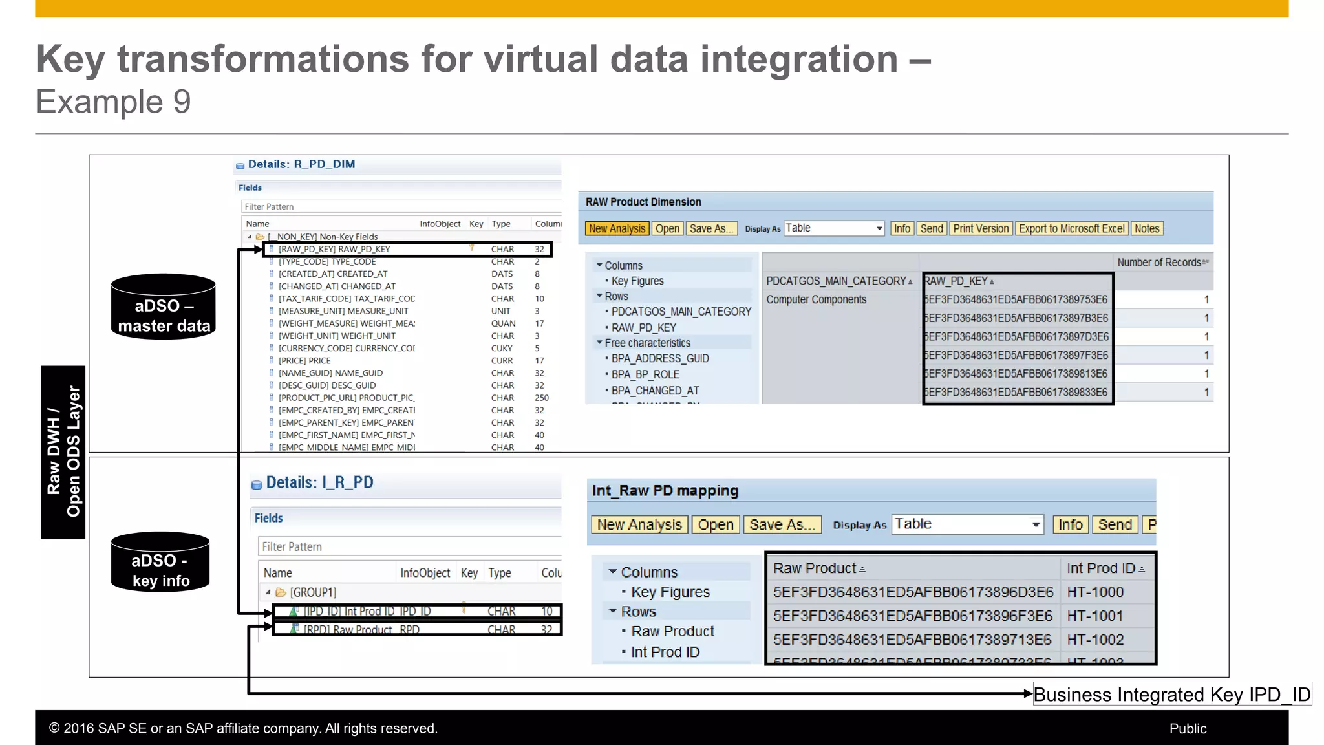
Task: Select BPA_ADDRESS_GUID free characteristic
Action: tap(660, 358)
